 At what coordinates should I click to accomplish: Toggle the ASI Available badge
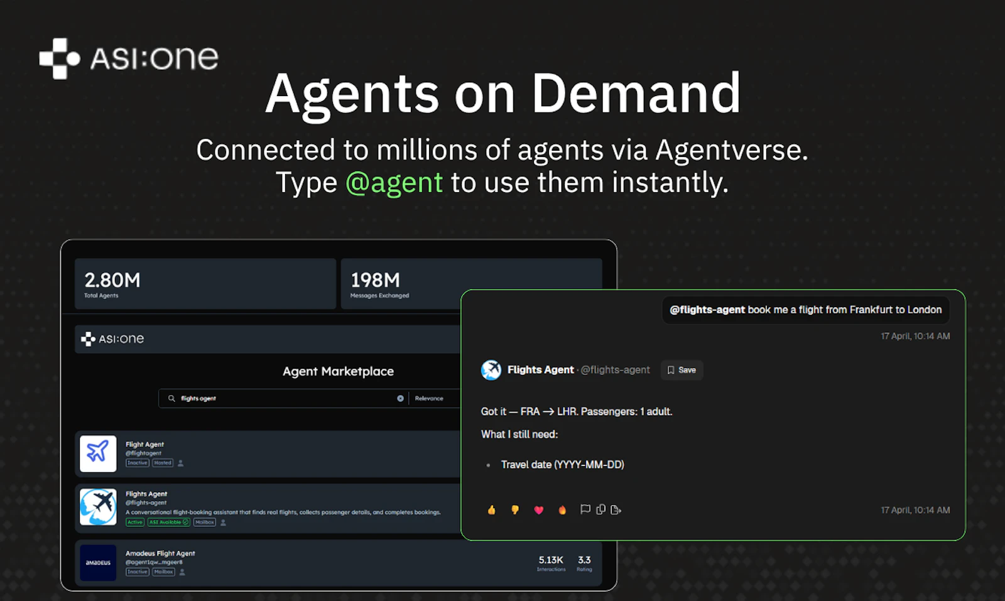[x=168, y=522]
